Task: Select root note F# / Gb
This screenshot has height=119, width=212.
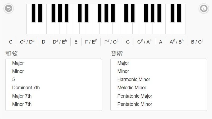Action: [111, 42]
